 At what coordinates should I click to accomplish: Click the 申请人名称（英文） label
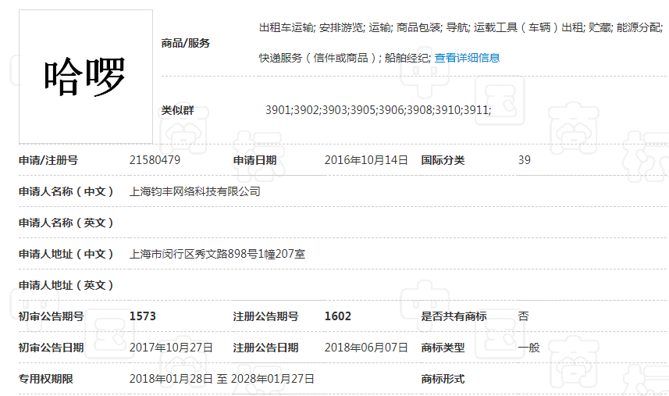click(66, 223)
